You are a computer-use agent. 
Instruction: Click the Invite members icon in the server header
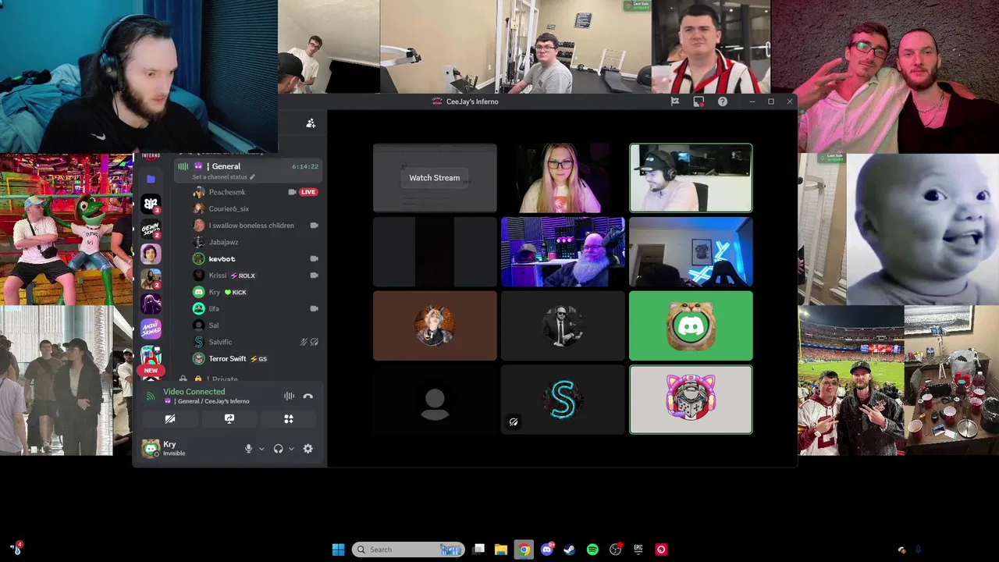tap(311, 123)
